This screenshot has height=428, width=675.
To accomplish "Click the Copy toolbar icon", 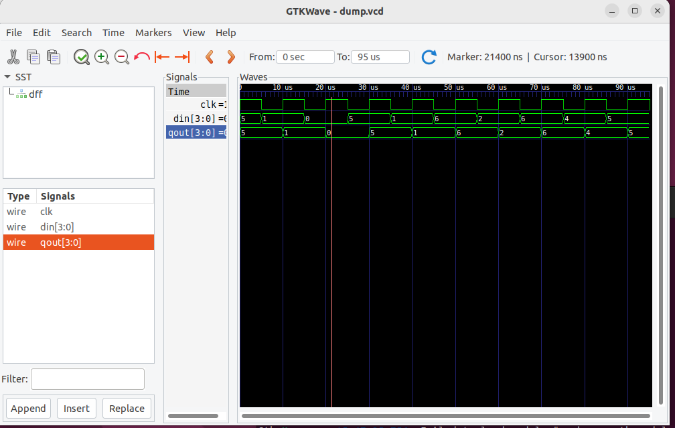I will [x=33, y=57].
